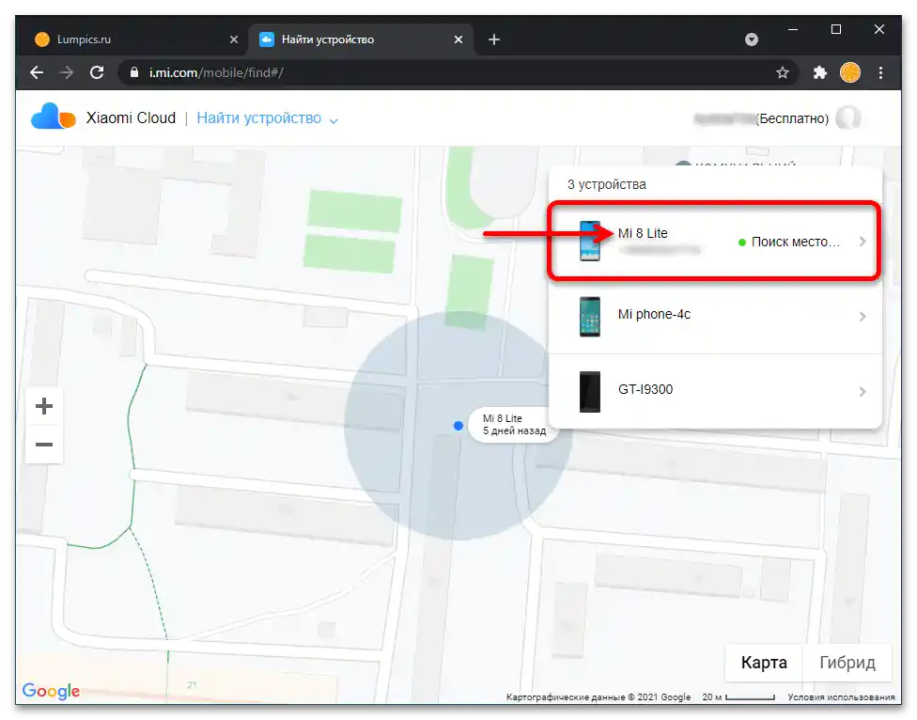
Task: Switch map view to Гибрид
Action: 847,662
